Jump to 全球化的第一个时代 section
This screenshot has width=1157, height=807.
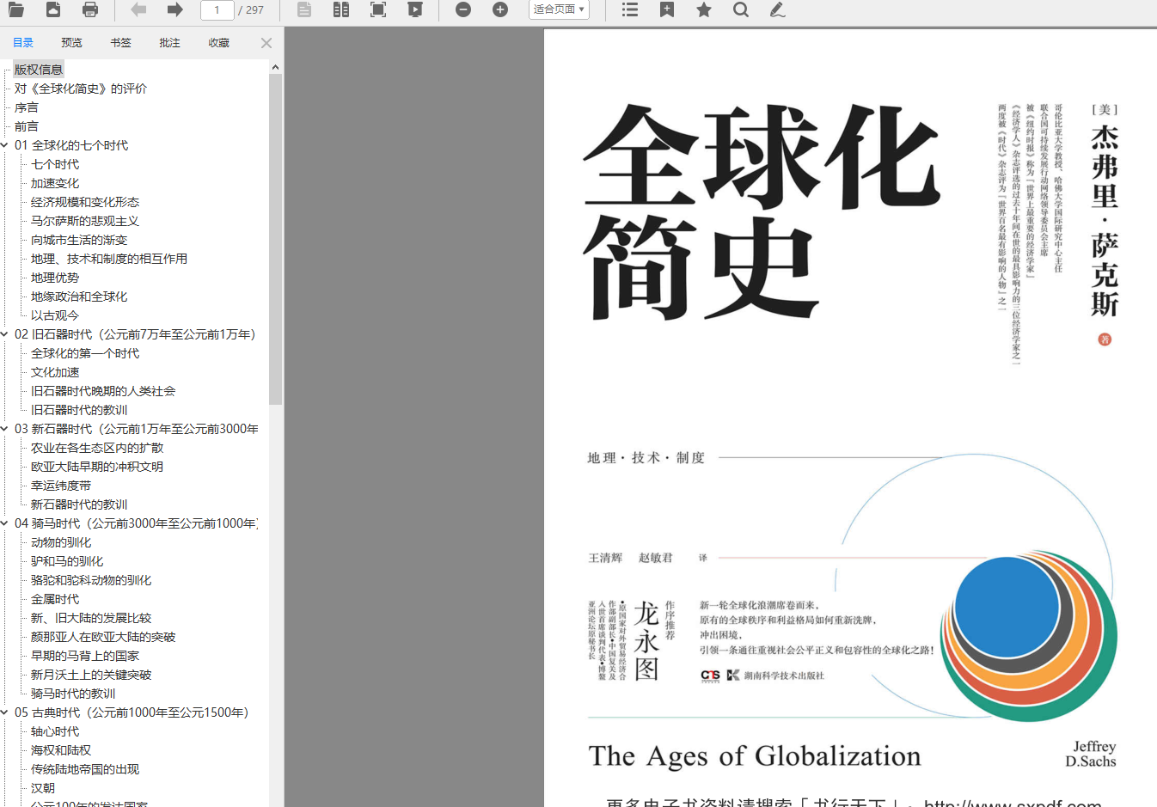(85, 353)
